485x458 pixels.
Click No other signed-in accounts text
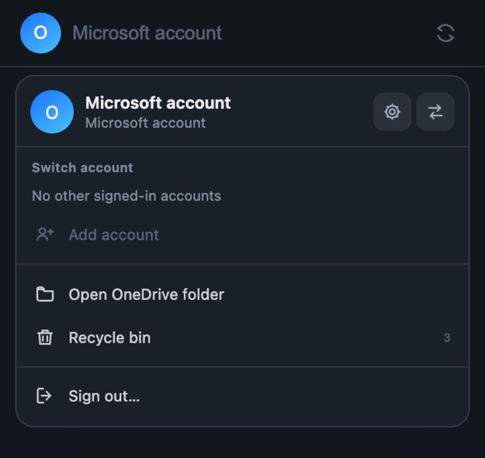point(127,196)
